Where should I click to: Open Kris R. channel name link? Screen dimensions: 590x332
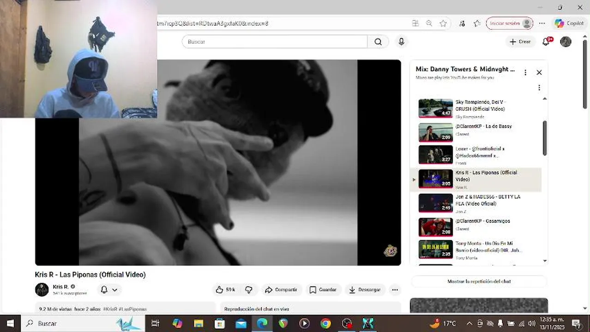coord(60,287)
